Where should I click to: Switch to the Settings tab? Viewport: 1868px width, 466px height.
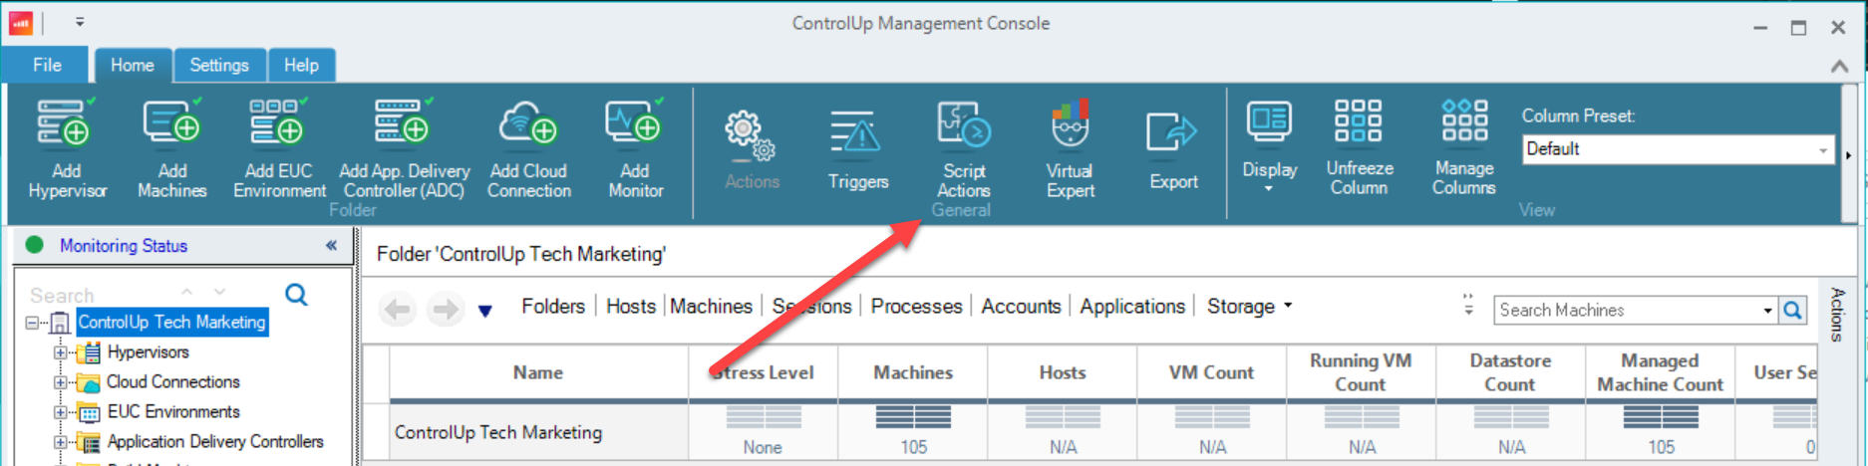(x=219, y=65)
